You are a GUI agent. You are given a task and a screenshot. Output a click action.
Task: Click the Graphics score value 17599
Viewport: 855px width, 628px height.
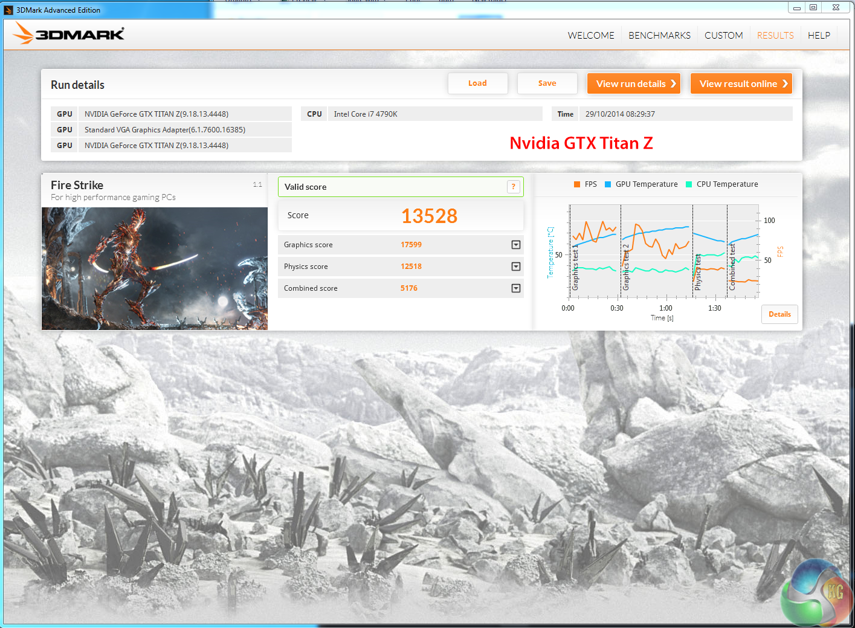coord(411,245)
